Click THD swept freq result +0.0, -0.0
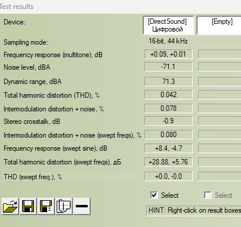This screenshot has height=227, width=241. click(x=168, y=176)
